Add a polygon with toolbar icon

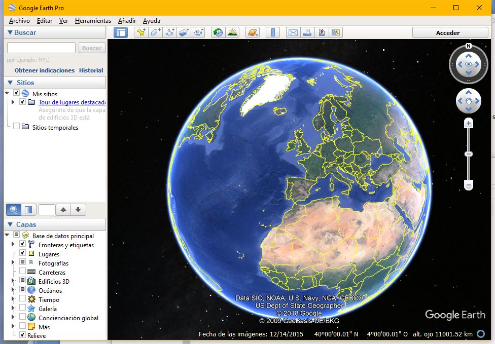click(x=155, y=32)
